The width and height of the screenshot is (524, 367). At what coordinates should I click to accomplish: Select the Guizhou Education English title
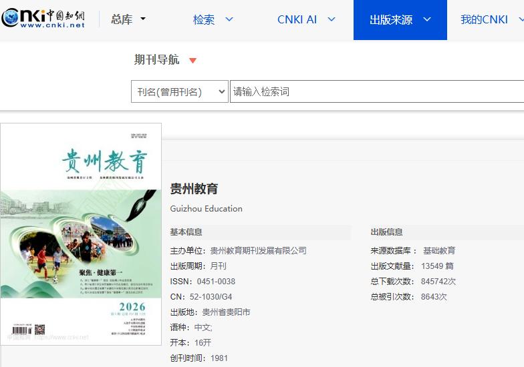(x=206, y=208)
